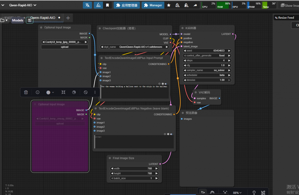
Task: Click the bookmark icon in the top toolbar
Action: point(107,5)
